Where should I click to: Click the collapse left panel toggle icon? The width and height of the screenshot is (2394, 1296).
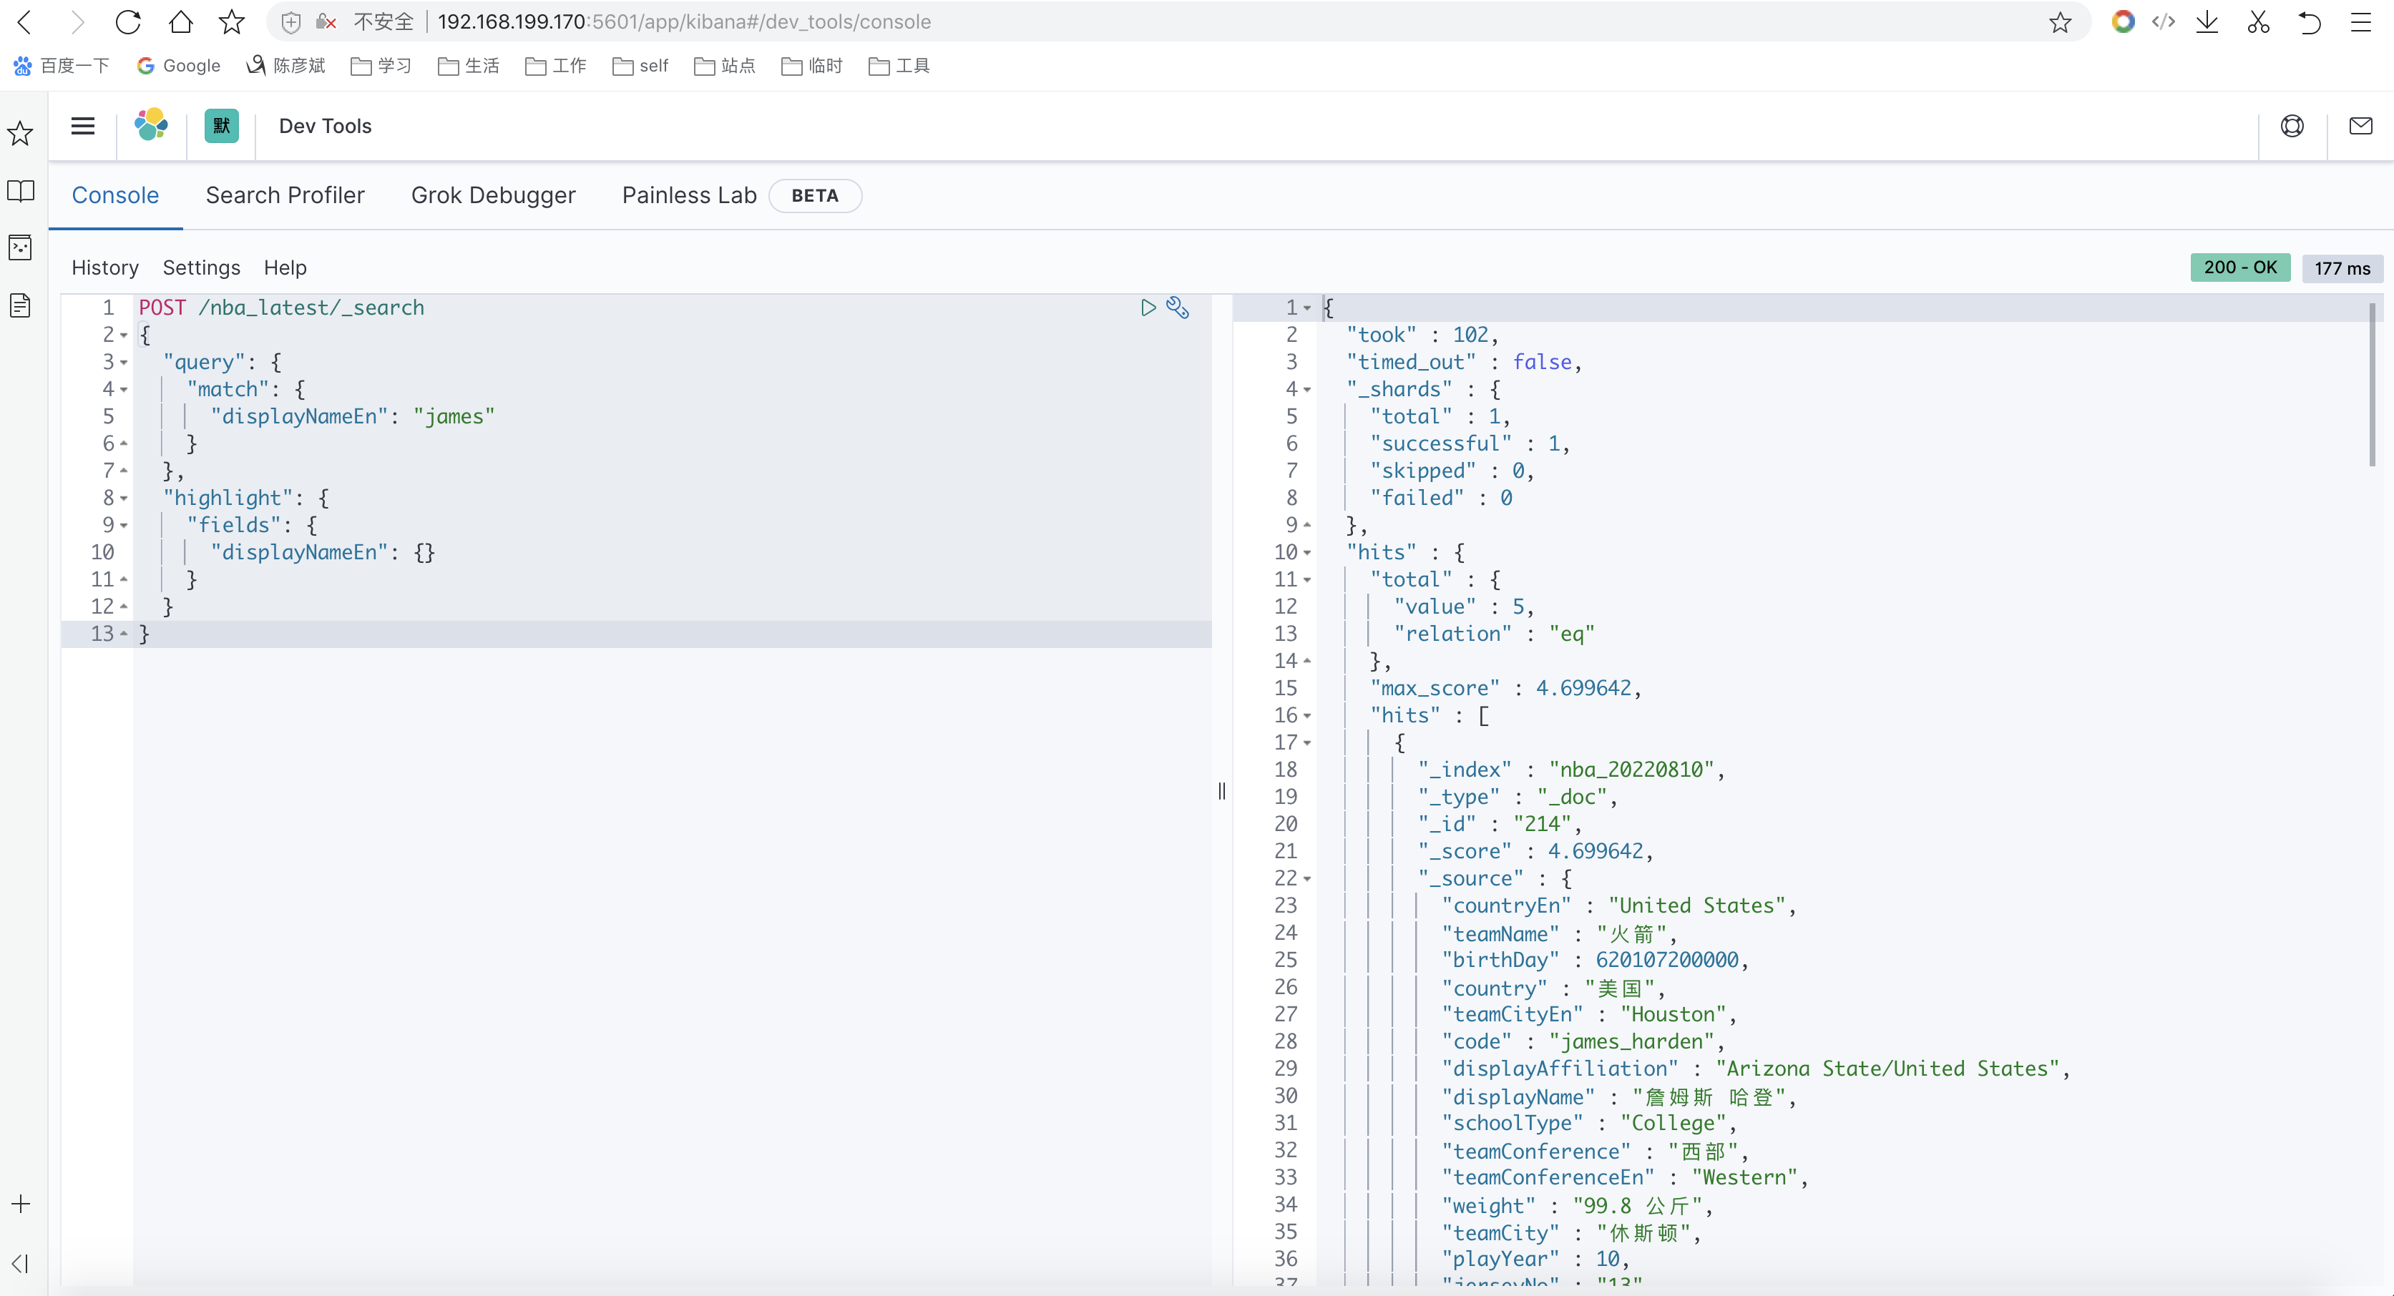21,1264
